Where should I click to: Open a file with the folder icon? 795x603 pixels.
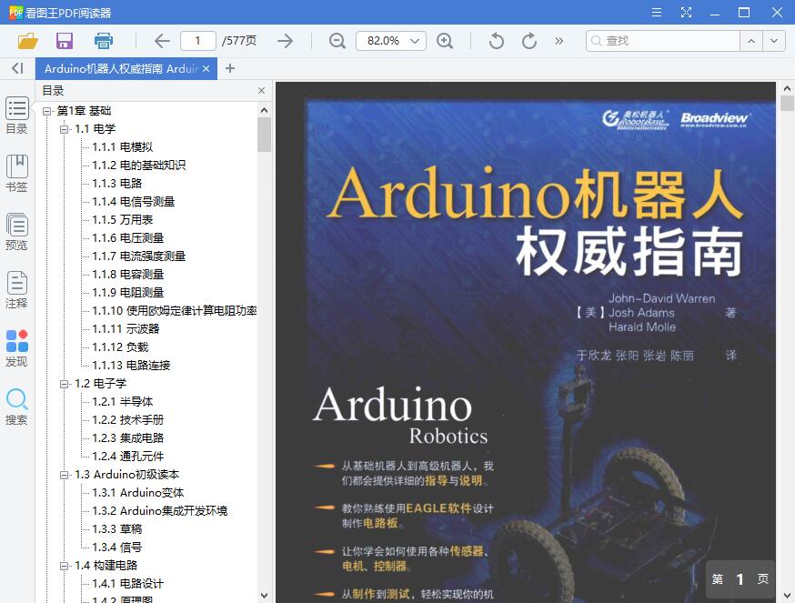[x=28, y=41]
